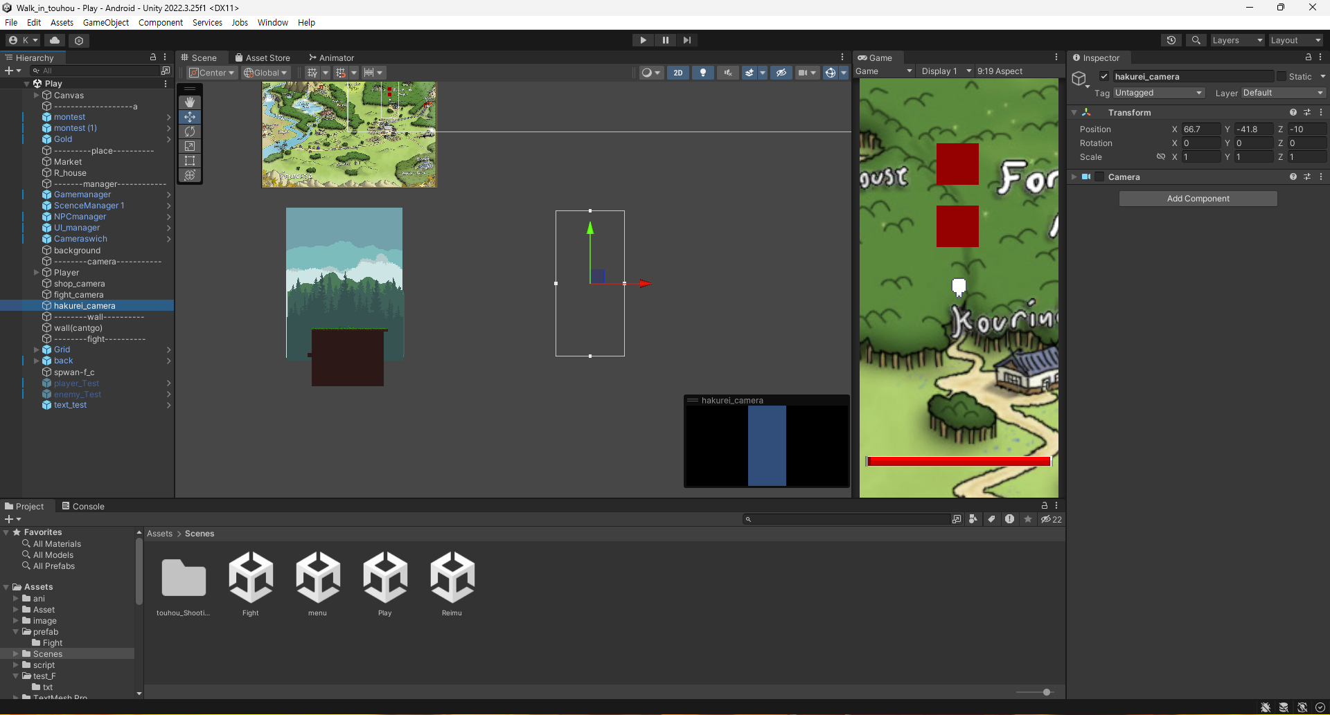Click the Play scene asset icon
1330x715 pixels.
coord(385,577)
